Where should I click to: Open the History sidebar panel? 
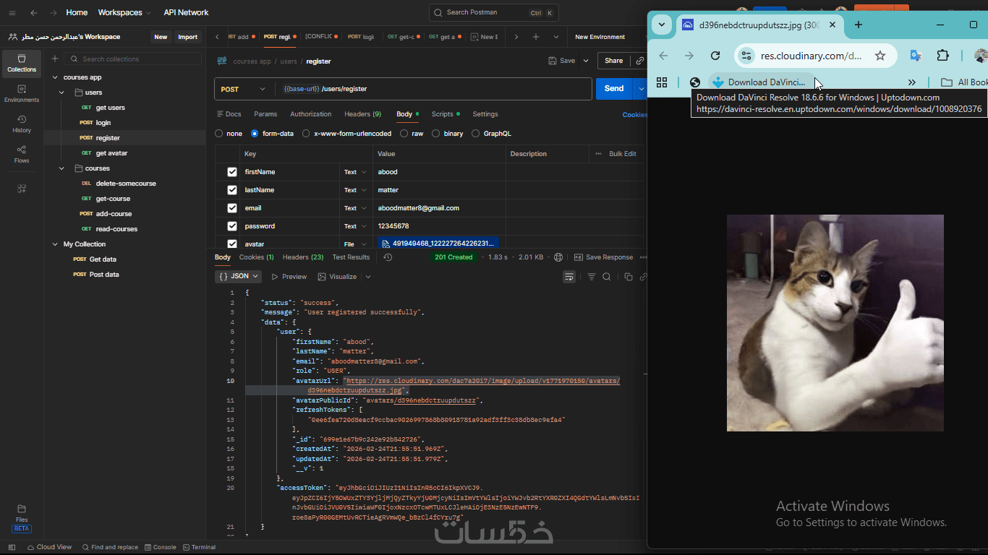coord(22,124)
